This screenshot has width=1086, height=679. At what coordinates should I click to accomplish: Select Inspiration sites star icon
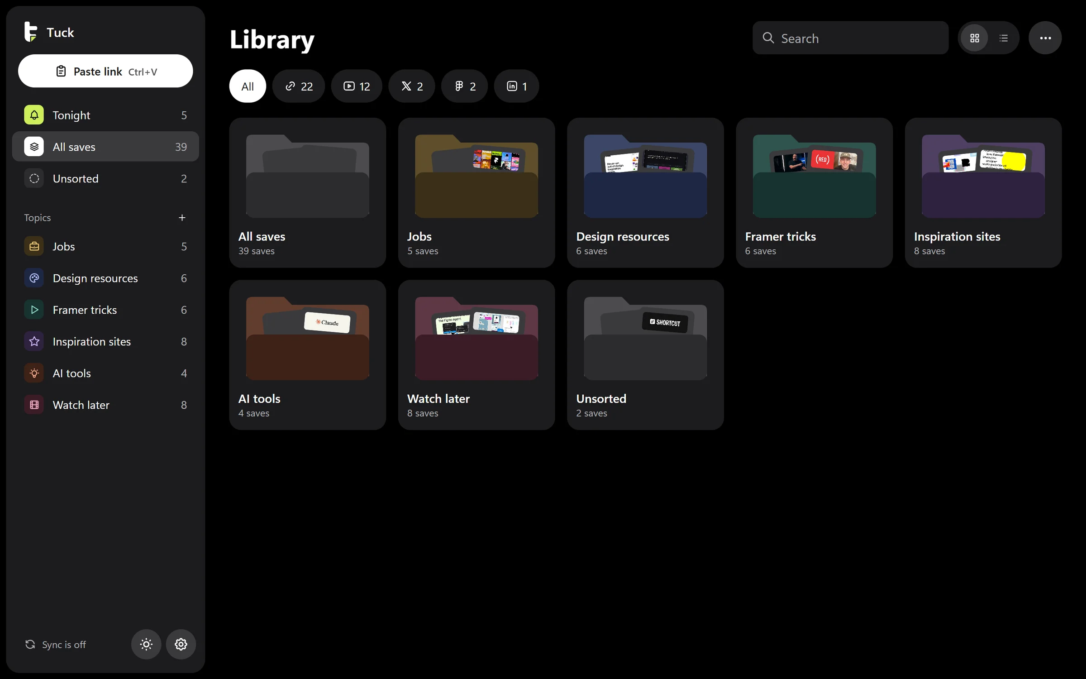point(34,341)
